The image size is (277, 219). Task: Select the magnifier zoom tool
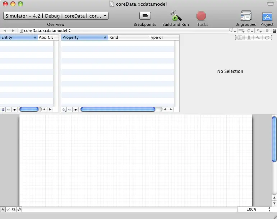tap(14, 209)
